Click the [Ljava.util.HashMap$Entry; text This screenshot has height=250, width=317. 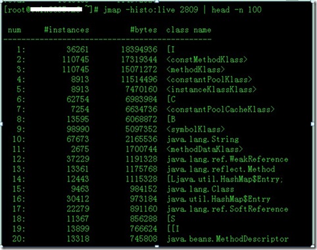coord(225,179)
